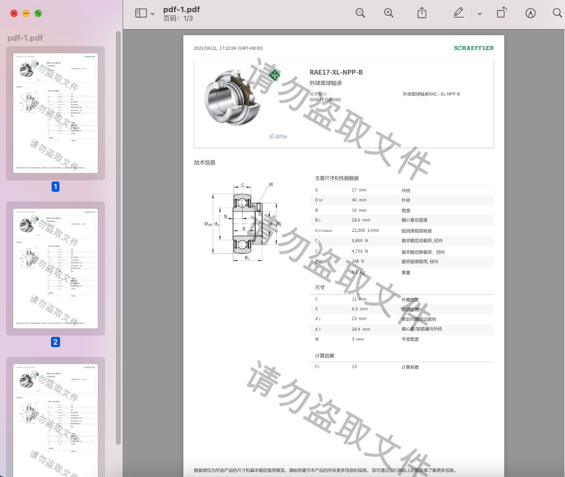Click the 技术信息 section heading

[205, 163]
